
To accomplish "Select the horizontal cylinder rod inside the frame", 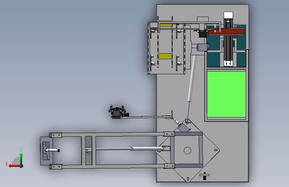I will 130,149.
